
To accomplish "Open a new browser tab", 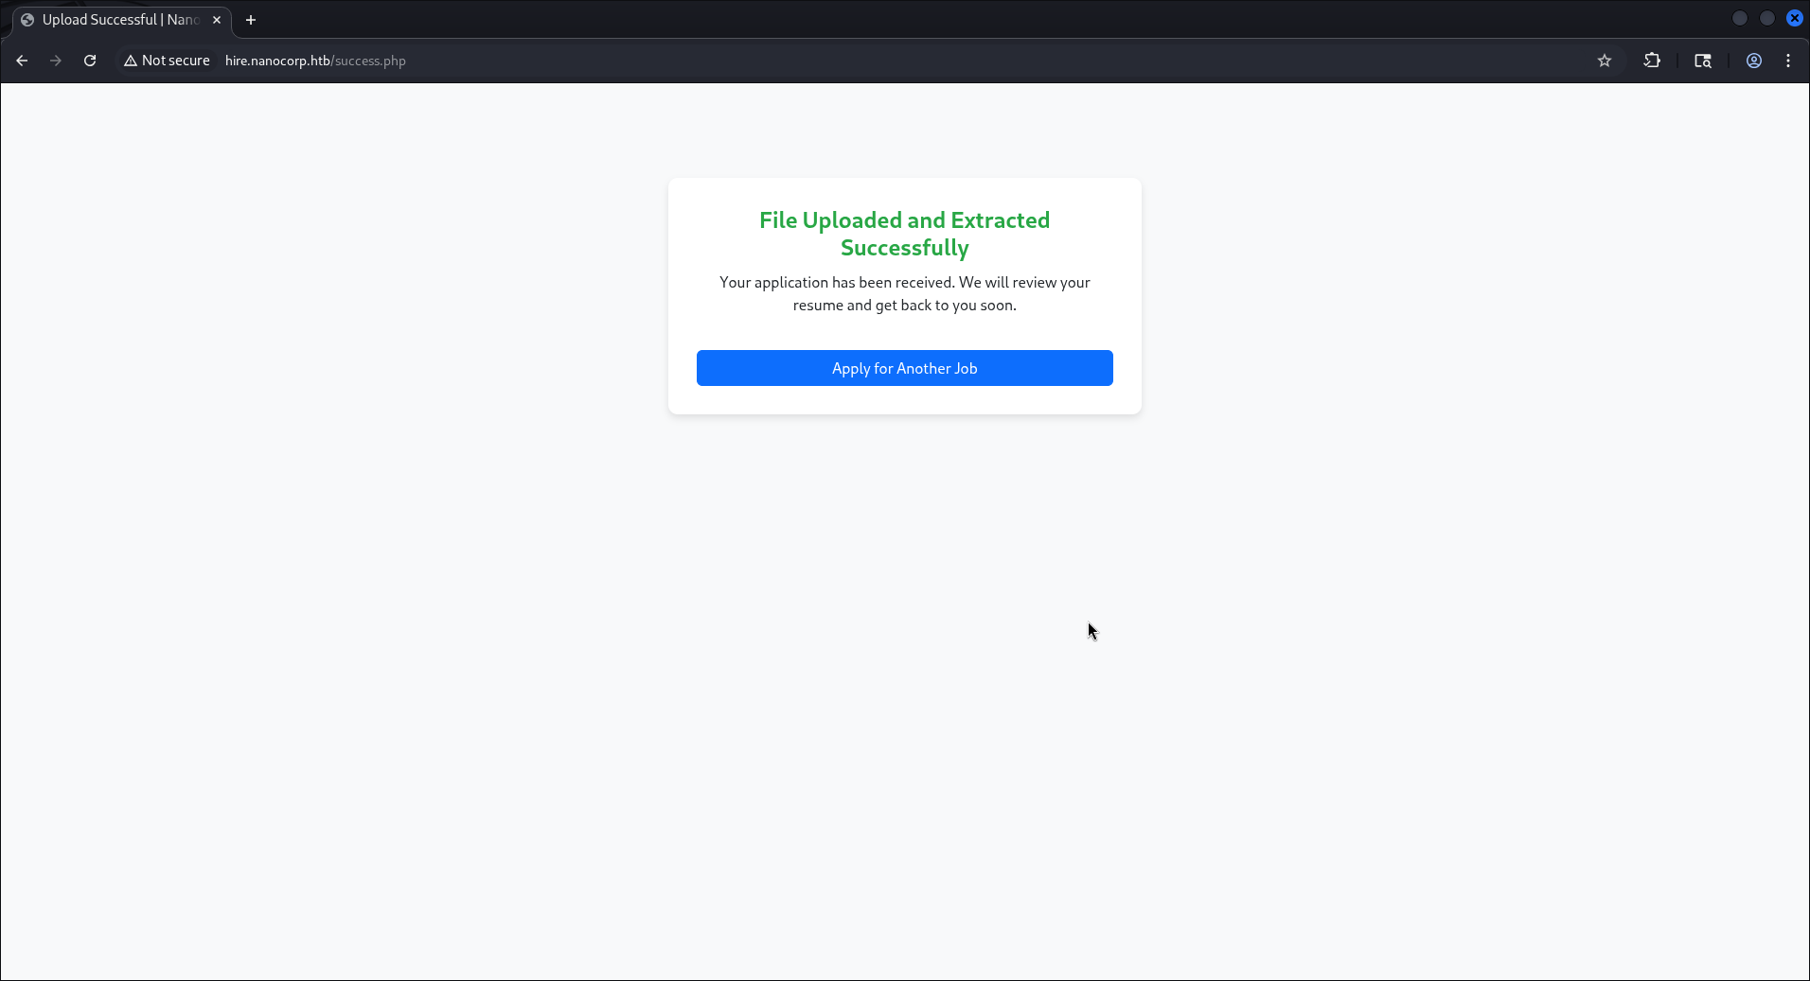I will (251, 20).
